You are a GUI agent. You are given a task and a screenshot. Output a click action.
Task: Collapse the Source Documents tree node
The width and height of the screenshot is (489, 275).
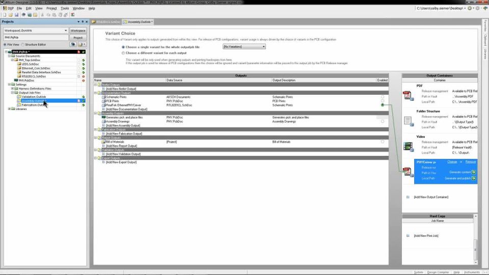coord(9,56)
